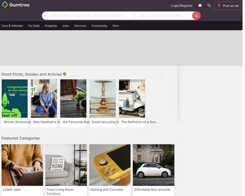Open Our Favourite Bud article thumbnail

pos(73,99)
